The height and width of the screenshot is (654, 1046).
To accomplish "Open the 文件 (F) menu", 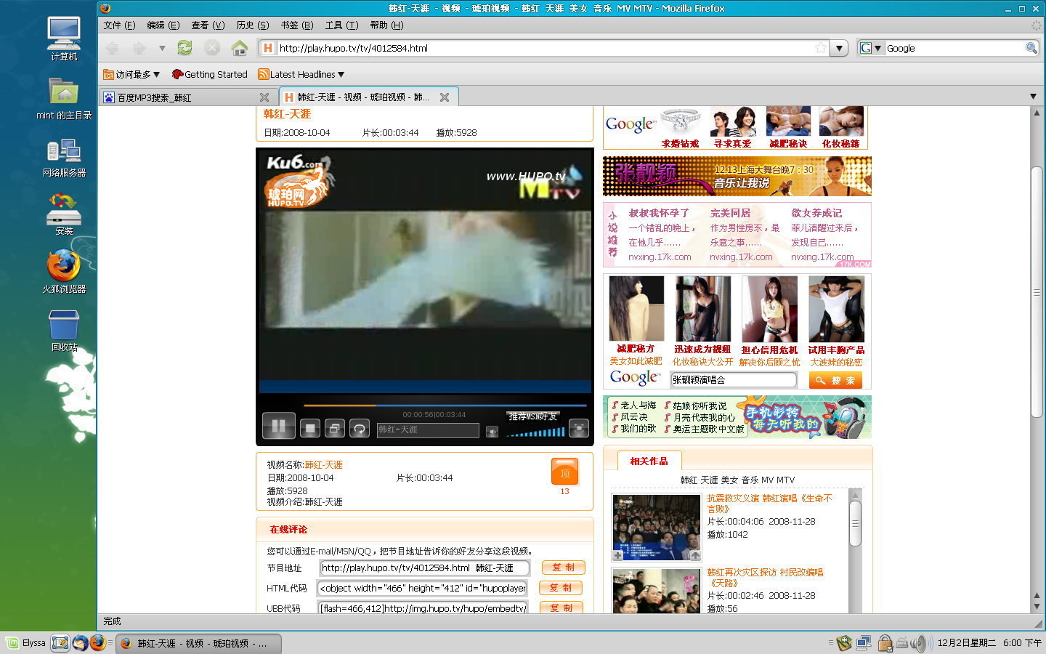I will (x=120, y=25).
